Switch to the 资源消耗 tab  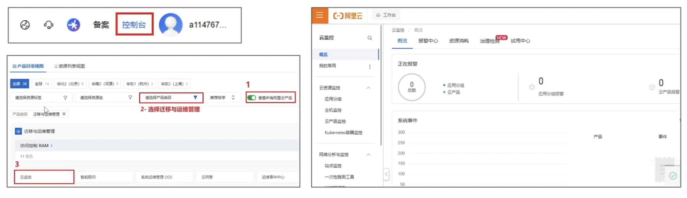click(x=459, y=41)
